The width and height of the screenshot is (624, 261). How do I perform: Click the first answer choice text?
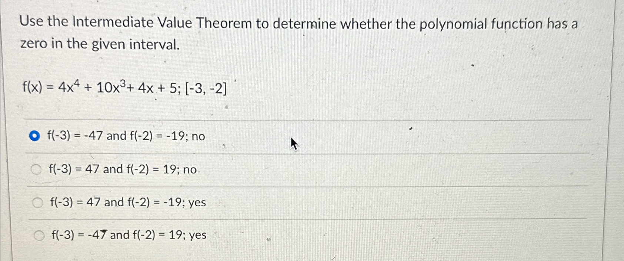pos(126,137)
